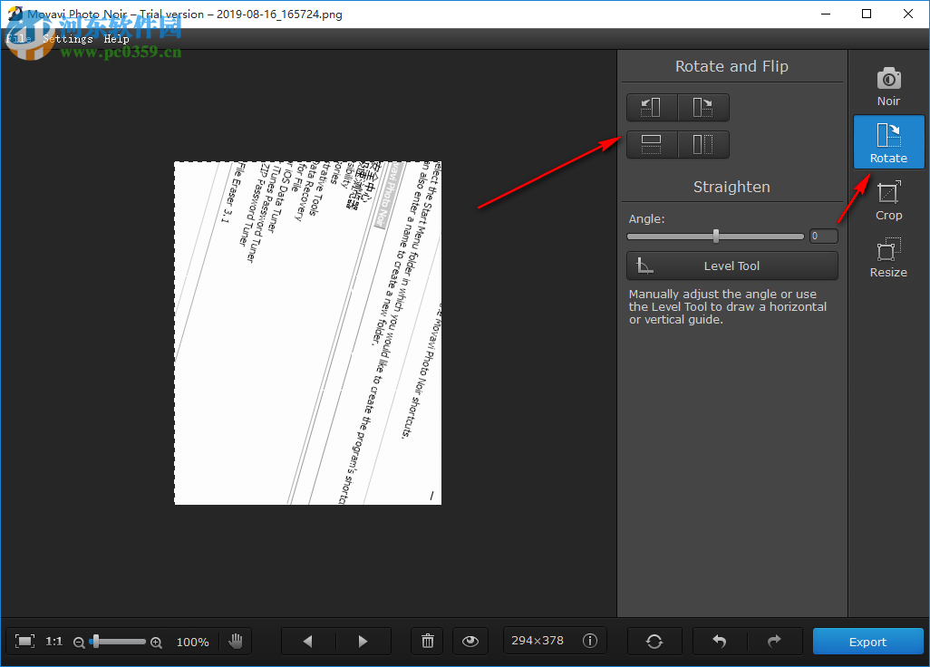This screenshot has width=930, height=667.
Task: Activate the Level Tool
Action: 731,266
